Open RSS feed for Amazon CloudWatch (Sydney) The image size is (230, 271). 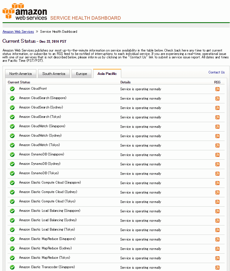pos(218,136)
